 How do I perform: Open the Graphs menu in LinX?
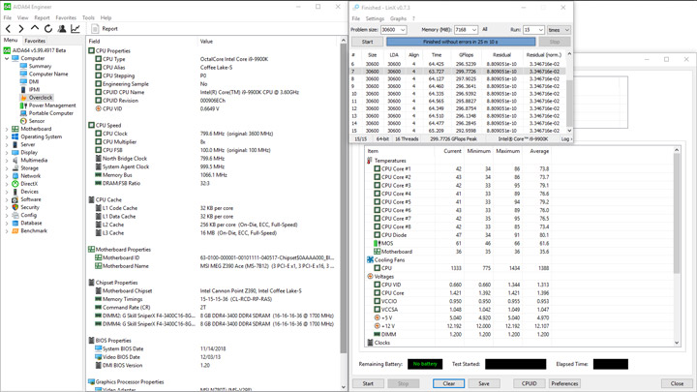(398, 18)
